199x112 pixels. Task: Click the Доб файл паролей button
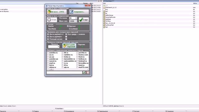69,46
